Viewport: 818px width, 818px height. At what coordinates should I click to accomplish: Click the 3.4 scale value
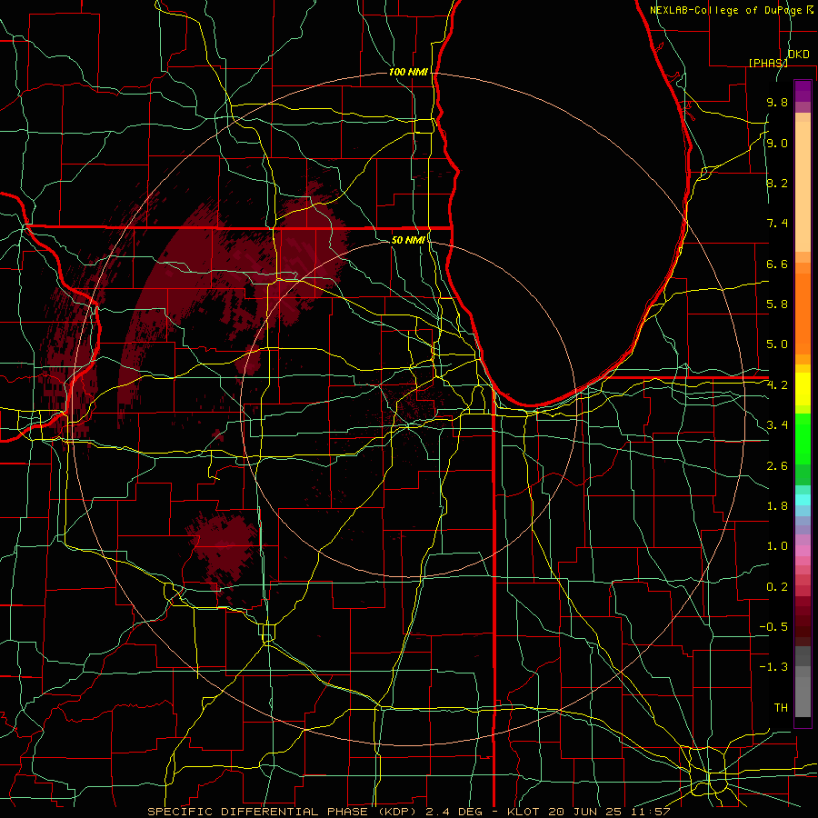click(x=777, y=425)
